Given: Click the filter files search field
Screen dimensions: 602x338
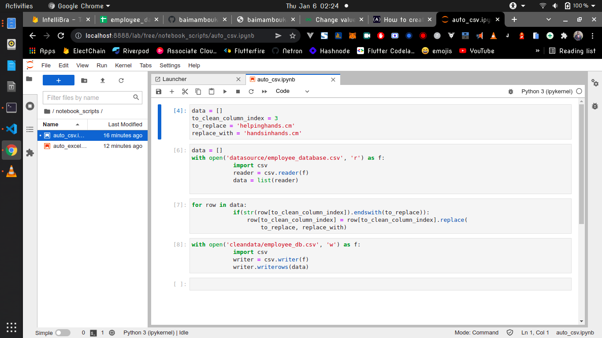Looking at the screenshot, I should click(x=88, y=97).
